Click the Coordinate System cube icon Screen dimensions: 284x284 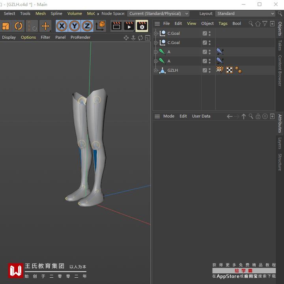click(101, 26)
